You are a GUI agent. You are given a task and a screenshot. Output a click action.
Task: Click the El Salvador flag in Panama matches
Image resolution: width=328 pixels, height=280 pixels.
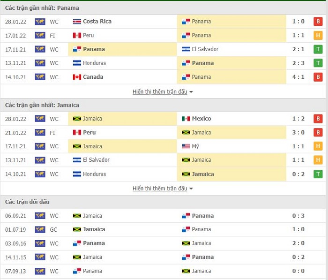pos(186,49)
